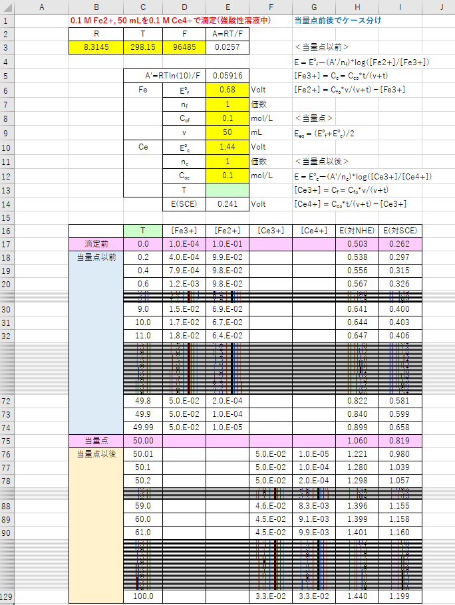
Task: Select the yellow v cell 50
Action: click(x=227, y=132)
